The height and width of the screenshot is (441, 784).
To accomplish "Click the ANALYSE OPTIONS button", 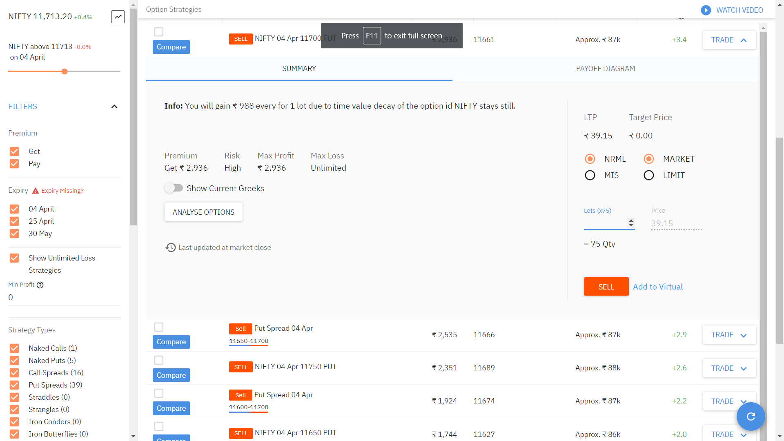I will [x=203, y=212].
